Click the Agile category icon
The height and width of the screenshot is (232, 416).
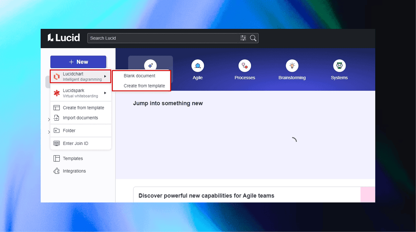pos(198,66)
